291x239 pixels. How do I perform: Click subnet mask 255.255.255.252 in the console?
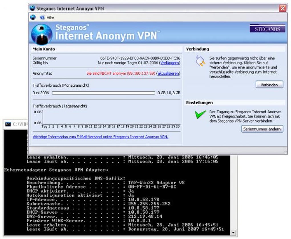(x=149, y=204)
